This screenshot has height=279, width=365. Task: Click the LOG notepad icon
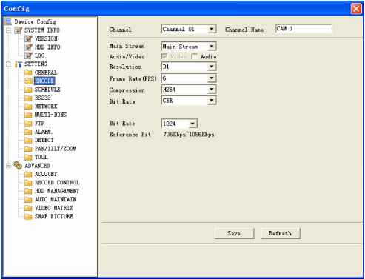(28, 56)
